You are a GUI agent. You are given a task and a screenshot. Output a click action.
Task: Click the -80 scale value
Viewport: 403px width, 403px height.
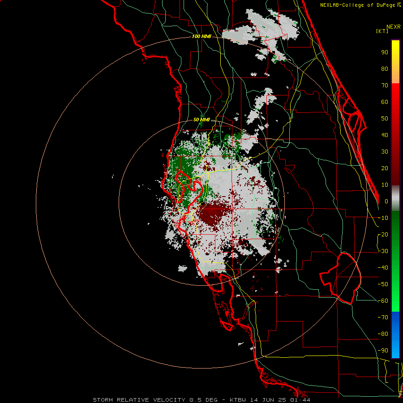383,334
